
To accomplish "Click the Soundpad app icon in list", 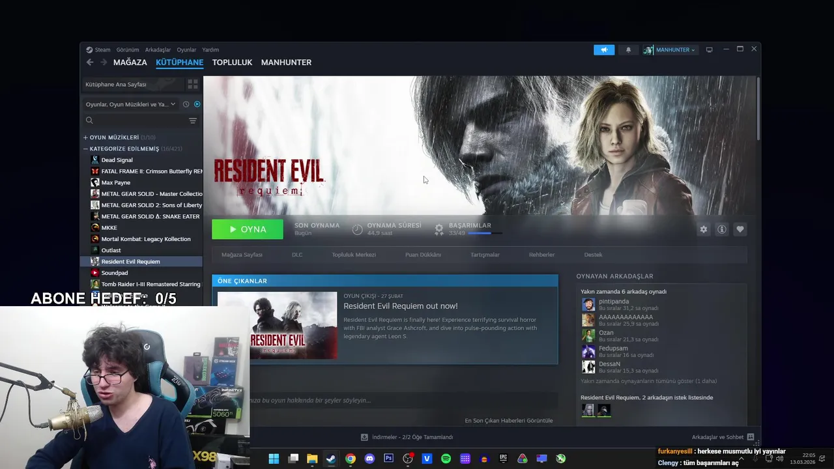I will [x=95, y=273].
